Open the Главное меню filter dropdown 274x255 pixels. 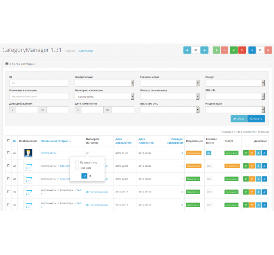(169, 83)
